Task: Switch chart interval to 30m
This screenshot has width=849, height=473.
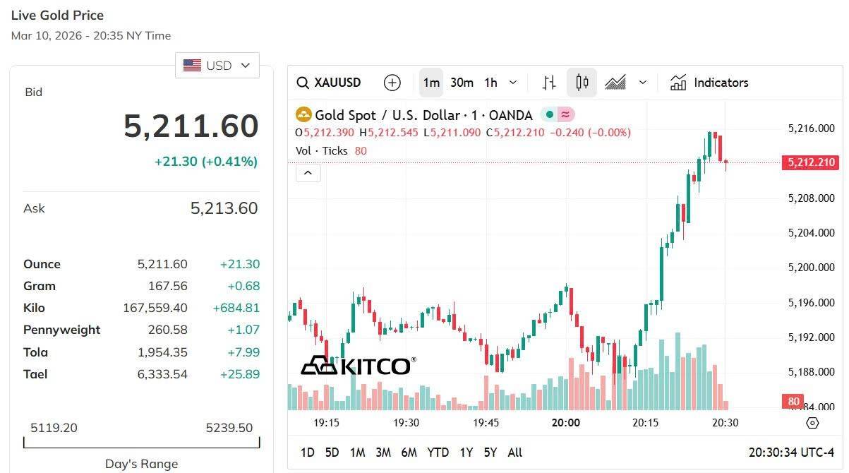Action: (462, 83)
